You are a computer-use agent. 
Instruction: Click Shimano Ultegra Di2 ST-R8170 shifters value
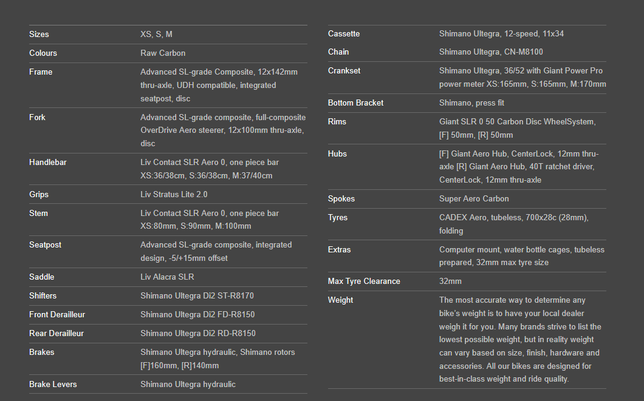pos(197,295)
